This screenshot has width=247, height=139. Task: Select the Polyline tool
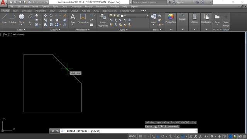[x=12, y=19]
